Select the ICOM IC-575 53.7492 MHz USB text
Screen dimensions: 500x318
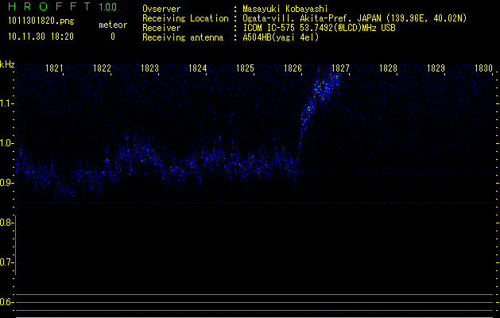tap(320, 28)
